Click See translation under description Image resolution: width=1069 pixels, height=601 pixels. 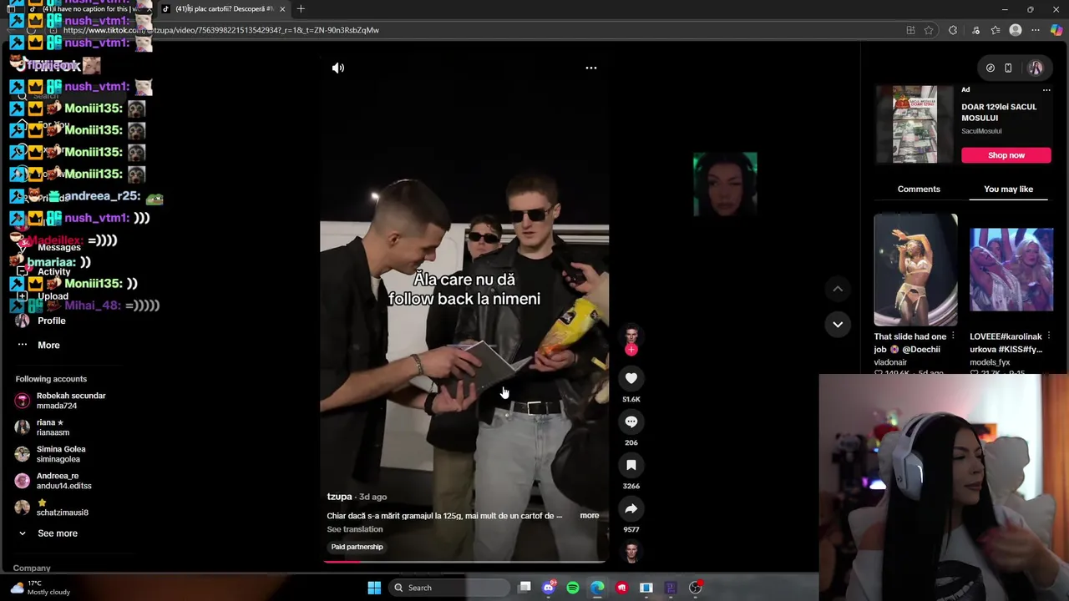pyautogui.click(x=355, y=529)
